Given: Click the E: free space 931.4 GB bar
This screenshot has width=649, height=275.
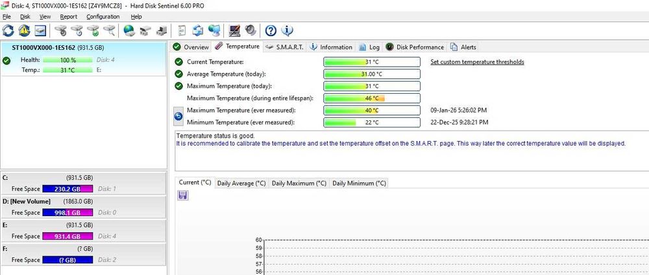Looking at the screenshot, I should (x=67, y=236).
